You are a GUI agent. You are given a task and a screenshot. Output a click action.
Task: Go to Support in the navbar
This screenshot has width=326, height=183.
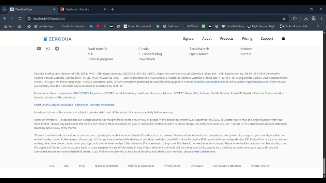[267, 39]
